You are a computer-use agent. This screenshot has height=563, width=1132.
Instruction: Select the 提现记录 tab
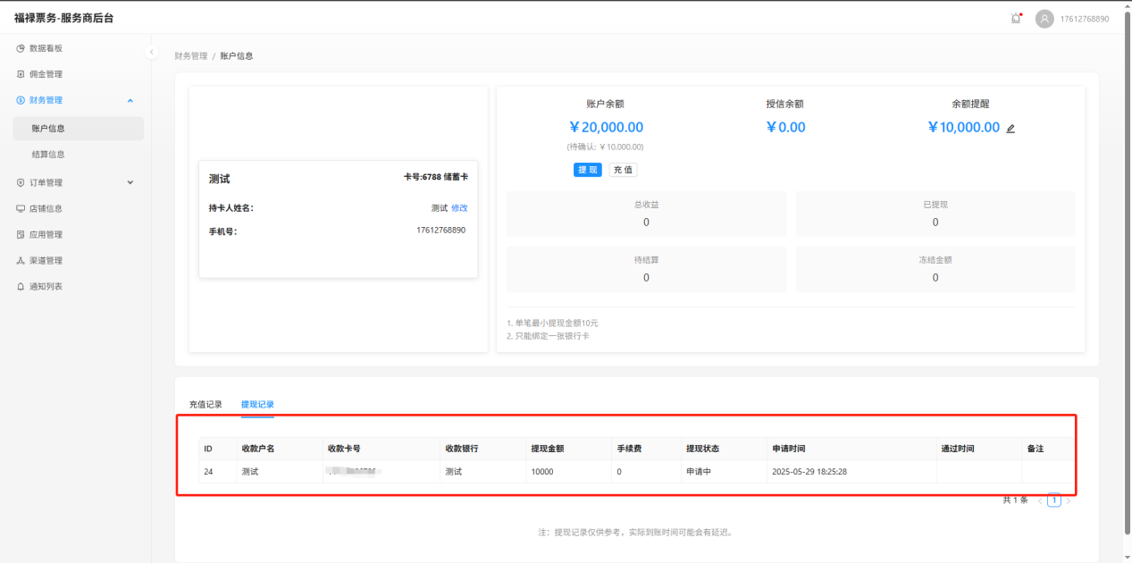[x=257, y=405]
